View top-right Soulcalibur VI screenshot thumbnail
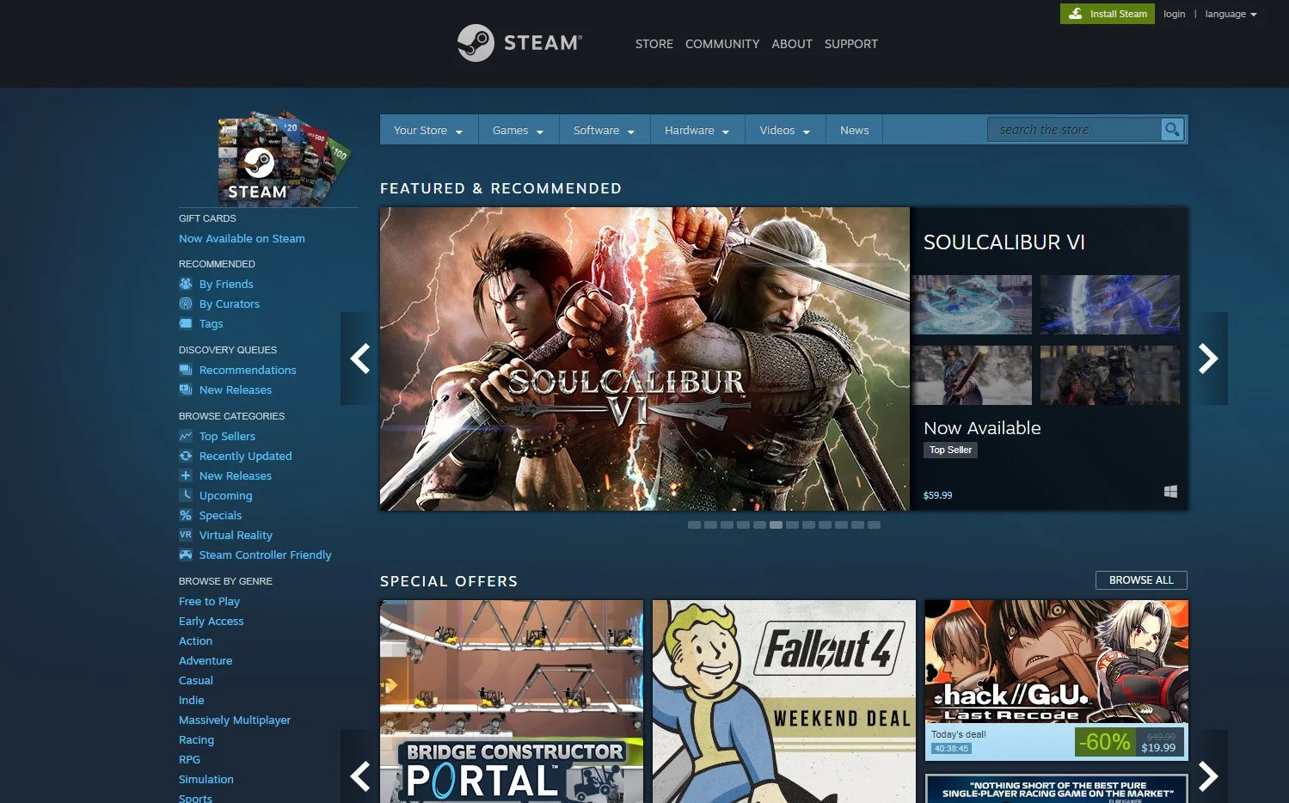This screenshot has width=1289, height=803. 1110,304
